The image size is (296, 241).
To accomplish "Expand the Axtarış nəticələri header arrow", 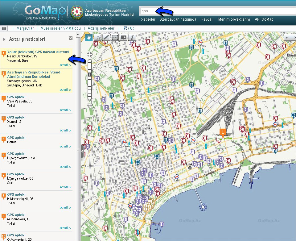I will click(x=4, y=39).
